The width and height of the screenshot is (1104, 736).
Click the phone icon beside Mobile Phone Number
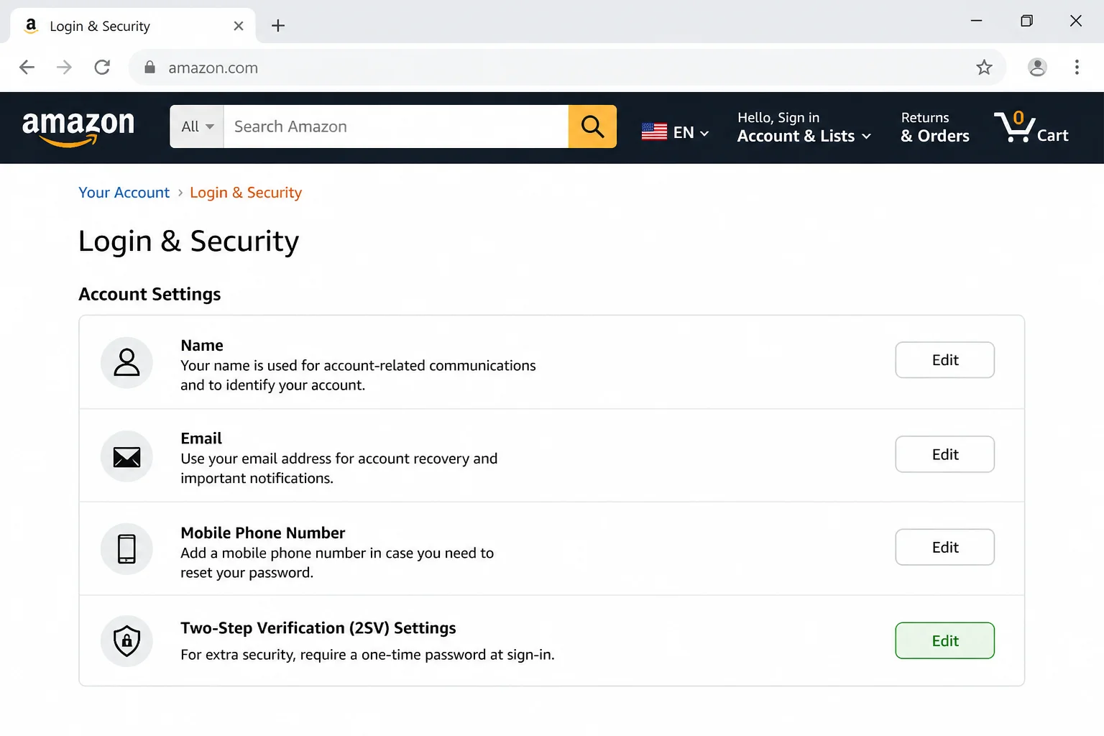point(126,549)
